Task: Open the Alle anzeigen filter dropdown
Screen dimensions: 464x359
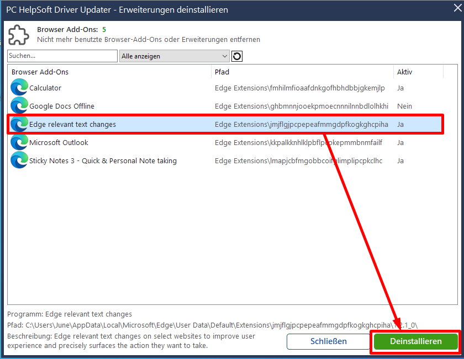Action: (x=175, y=56)
